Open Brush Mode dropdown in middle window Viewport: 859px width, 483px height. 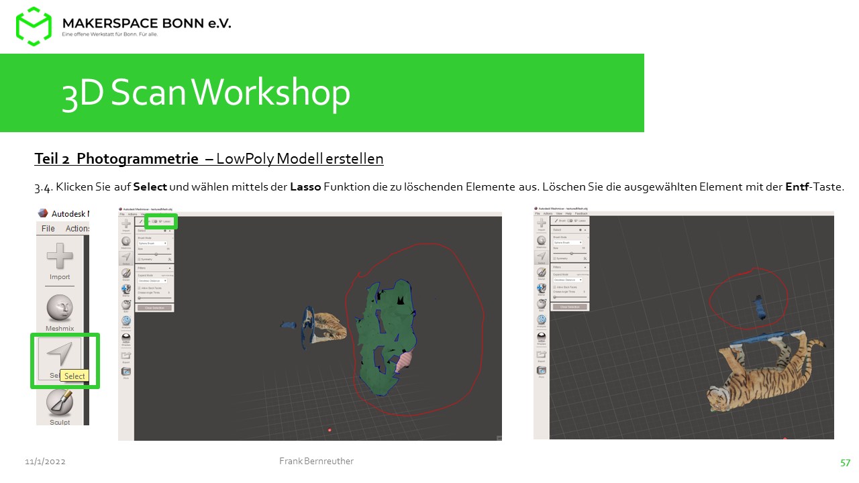(153, 244)
